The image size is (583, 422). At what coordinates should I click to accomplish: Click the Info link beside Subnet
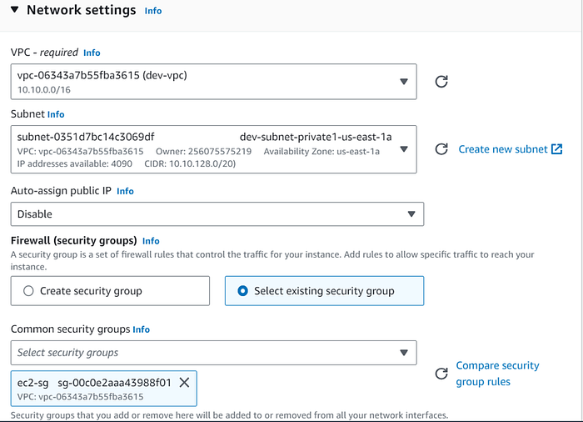pyautogui.click(x=56, y=114)
